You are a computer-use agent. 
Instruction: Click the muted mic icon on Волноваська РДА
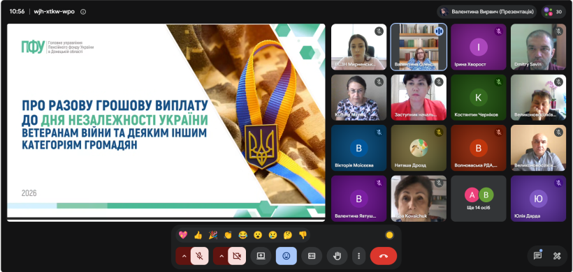coord(498,133)
